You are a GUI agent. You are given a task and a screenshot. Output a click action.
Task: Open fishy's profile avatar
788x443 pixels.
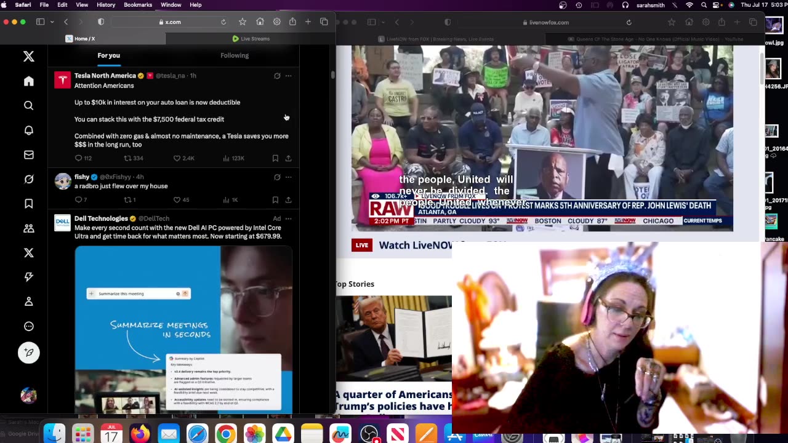(x=62, y=181)
